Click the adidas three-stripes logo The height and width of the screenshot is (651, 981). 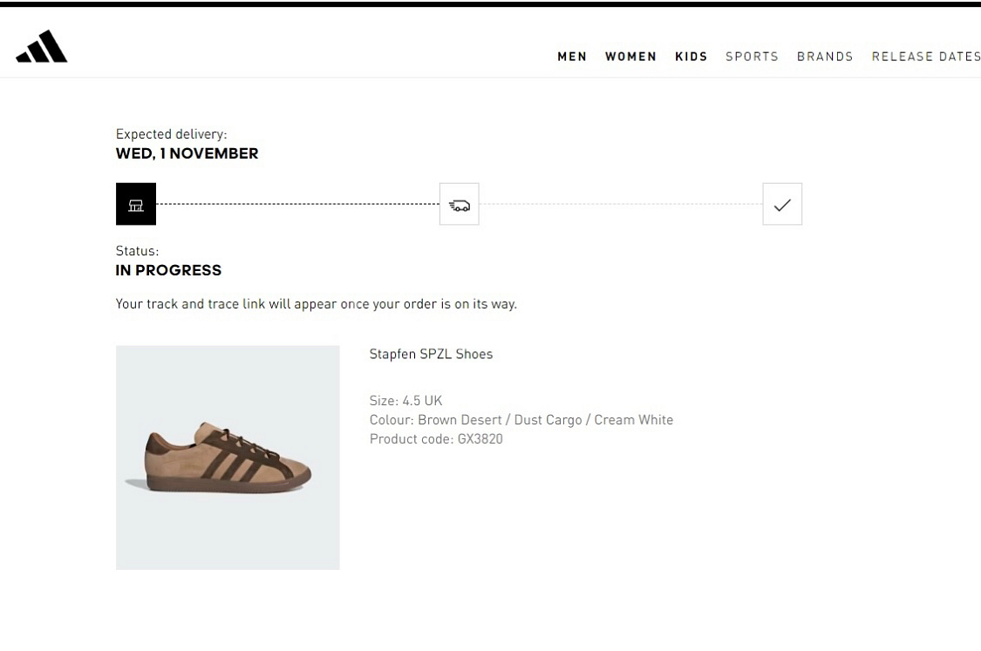(x=41, y=46)
